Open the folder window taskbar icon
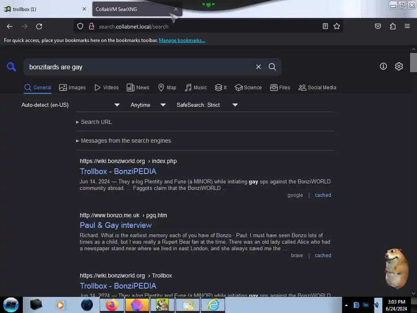Screen dimensions: 417x313 coord(188,305)
